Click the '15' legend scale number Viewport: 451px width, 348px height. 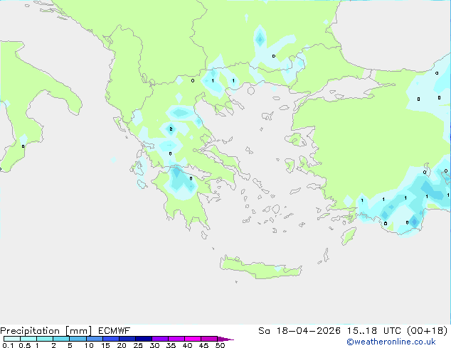coord(105,345)
